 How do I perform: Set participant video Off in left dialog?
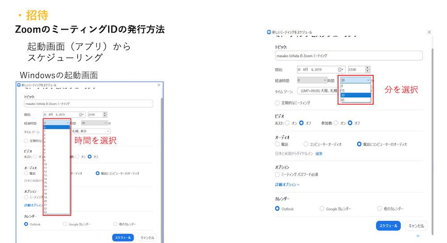click(89, 157)
